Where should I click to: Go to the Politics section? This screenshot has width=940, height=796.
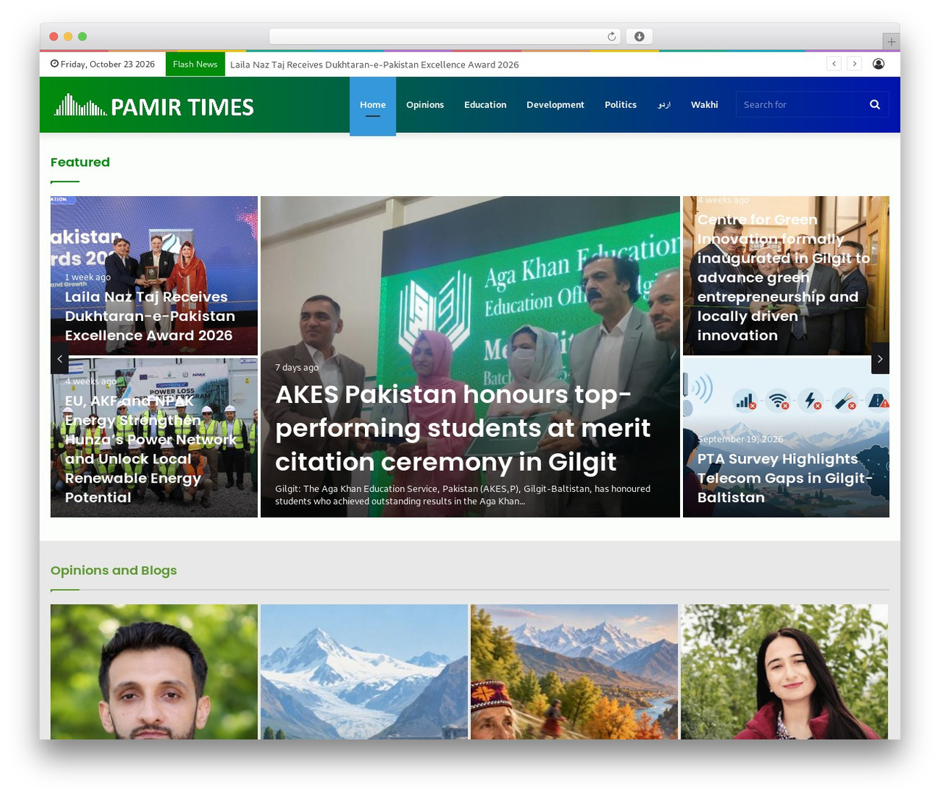[621, 105]
